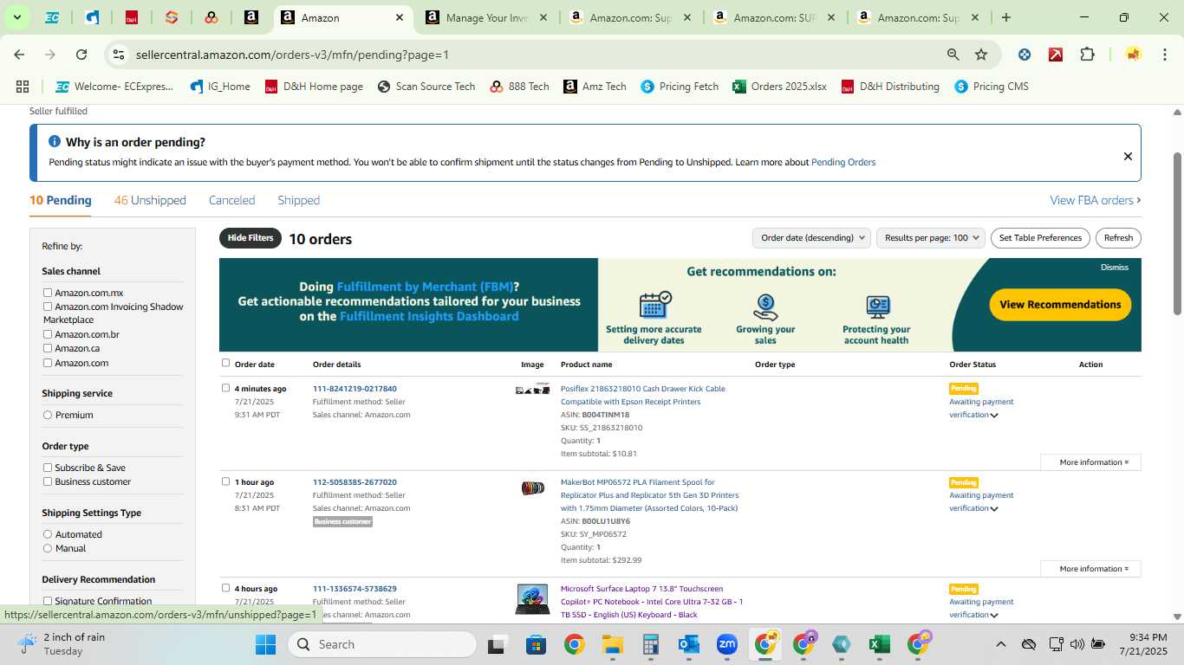Open Outlook from the taskbar
This screenshot has width=1184, height=665.
click(689, 644)
